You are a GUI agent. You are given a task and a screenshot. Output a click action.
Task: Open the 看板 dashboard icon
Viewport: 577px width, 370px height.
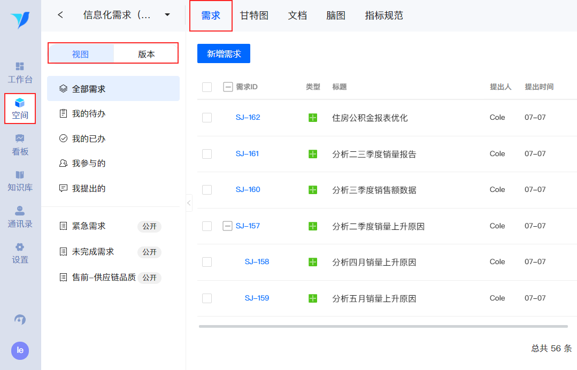pos(20,138)
